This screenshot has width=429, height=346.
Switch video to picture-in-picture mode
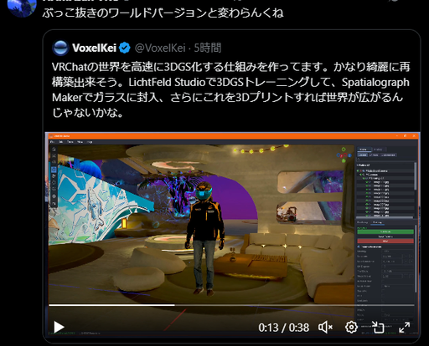378,327
